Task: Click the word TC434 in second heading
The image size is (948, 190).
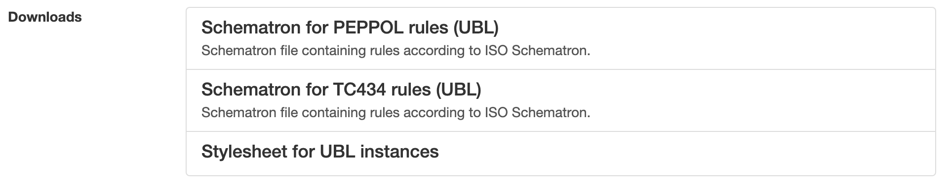Action: coord(355,90)
